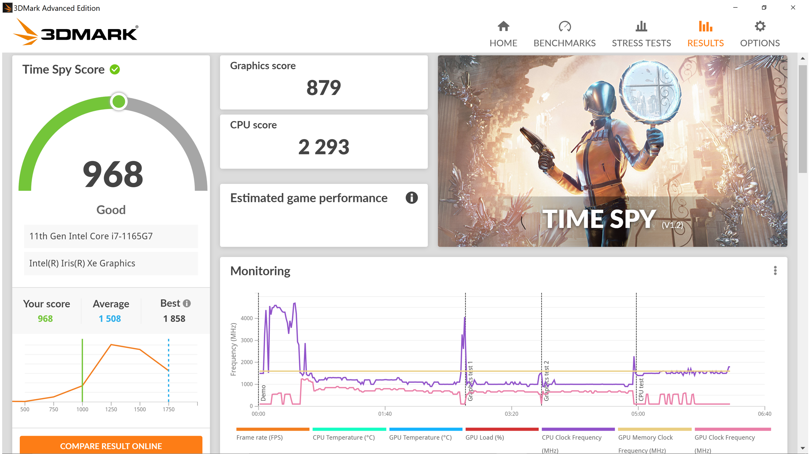Image resolution: width=810 pixels, height=454 pixels.
Task: Click the Results chart icon
Action: click(705, 26)
